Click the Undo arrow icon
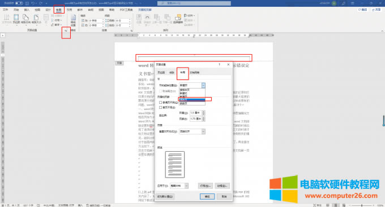Screen dimensions: 385x207 pyautogui.click(x=33, y=3)
